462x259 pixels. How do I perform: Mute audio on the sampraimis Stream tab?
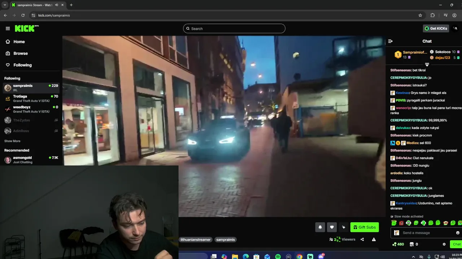[57, 5]
